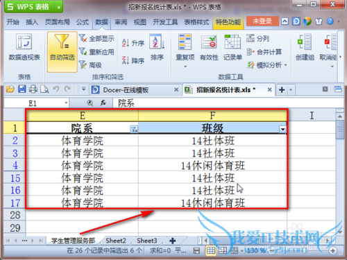347x260 pixels.
Task: Select column F header
Action: pyautogui.click(x=212, y=115)
